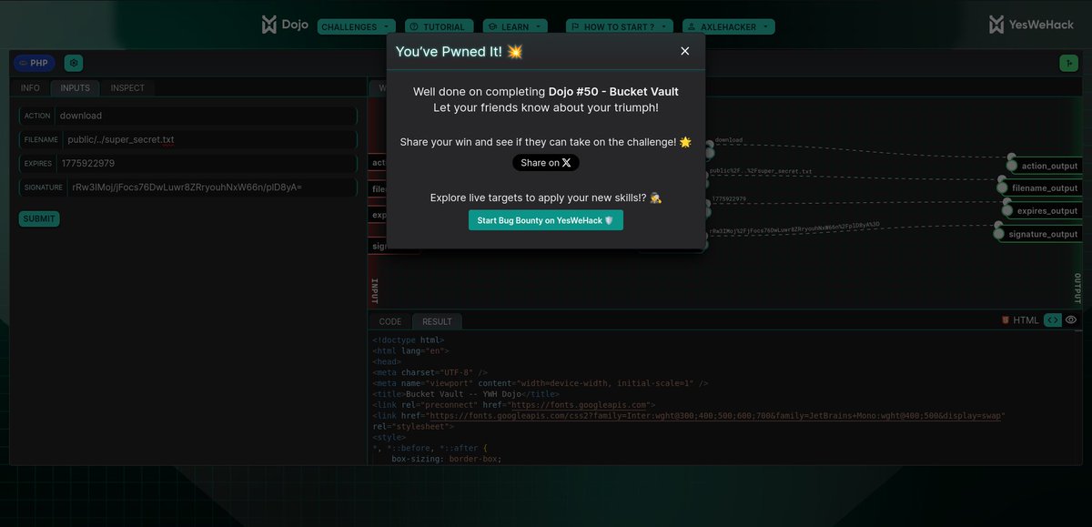Click the ACTION input field
1092x527 pixels.
pyautogui.click(x=207, y=116)
